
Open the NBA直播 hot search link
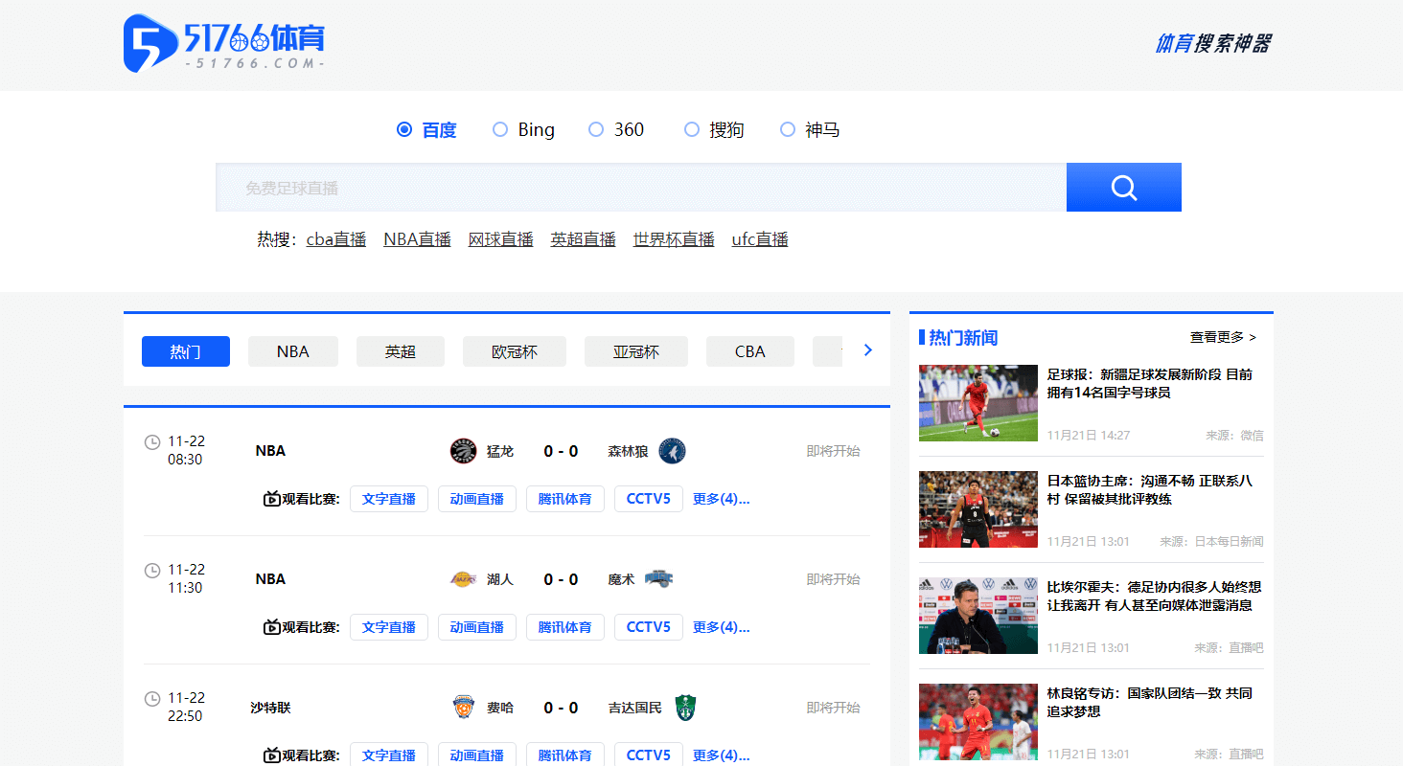417,239
